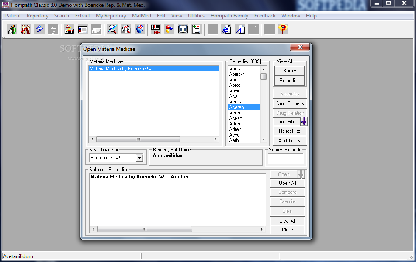Click the green-red list document icon
The width and height of the screenshot is (416, 262).
coord(196,29)
